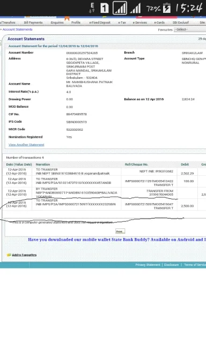The width and height of the screenshot is (206, 343).
Task: Click the star icon beside Add to Favourites
Action: [x=9, y=255]
